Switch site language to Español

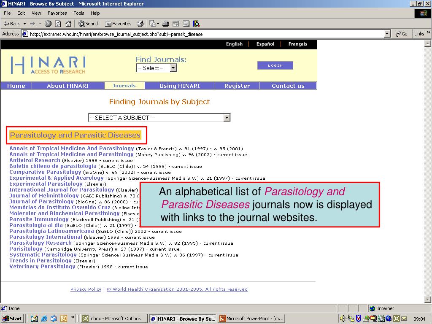(x=265, y=44)
